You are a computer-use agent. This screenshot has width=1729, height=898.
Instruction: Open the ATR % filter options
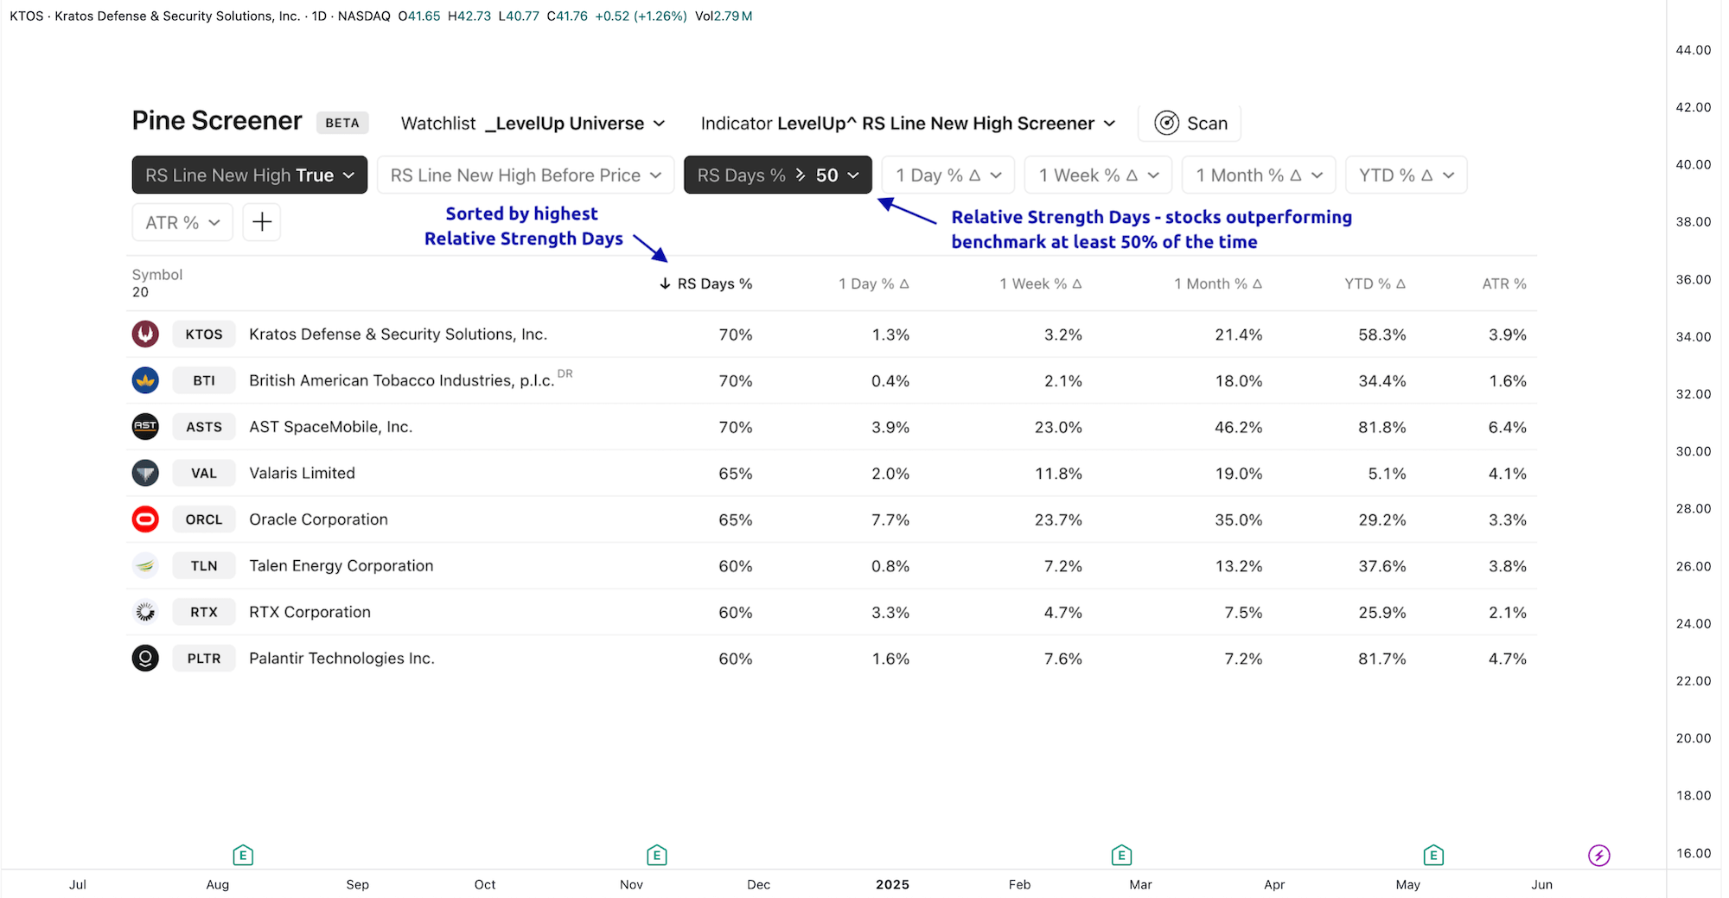[182, 222]
